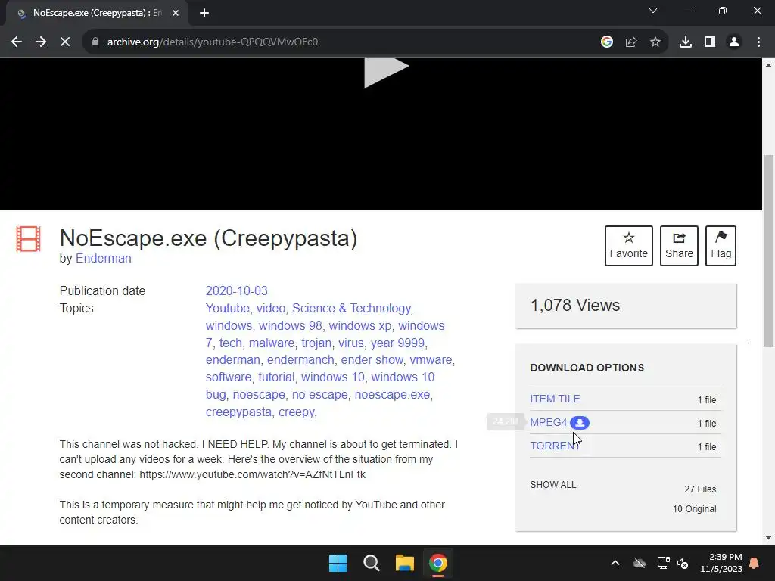
Task: Open the endermanch topic link
Action: click(x=300, y=359)
